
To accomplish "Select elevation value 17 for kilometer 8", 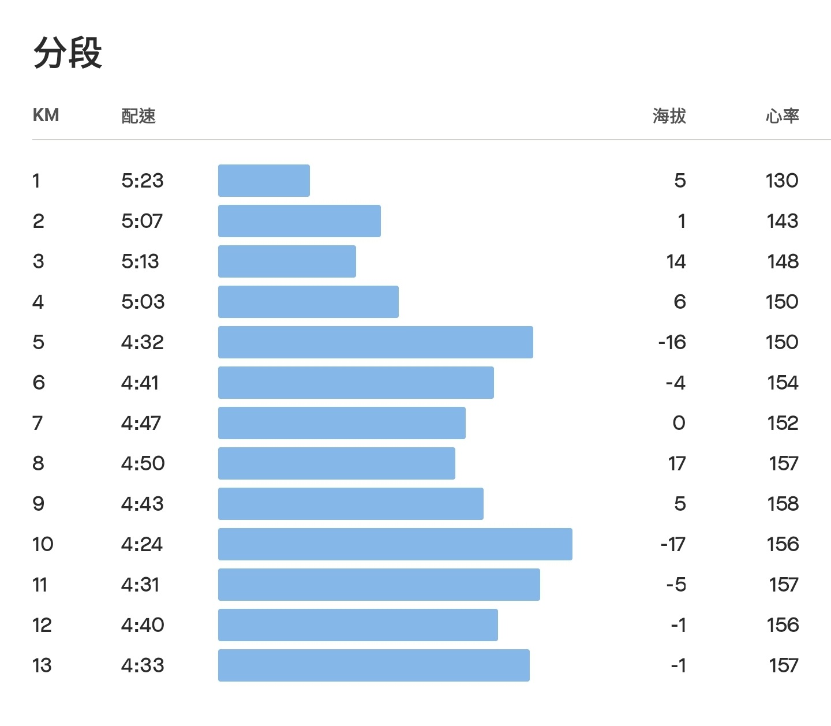I will pyautogui.click(x=677, y=463).
